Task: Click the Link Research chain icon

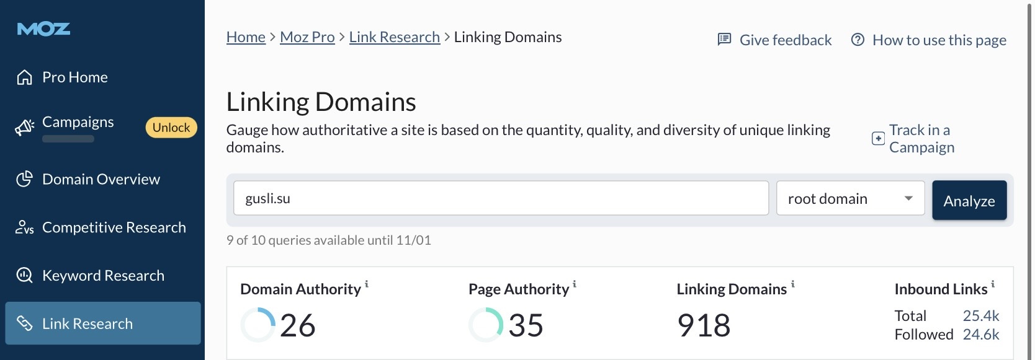Action: click(24, 323)
